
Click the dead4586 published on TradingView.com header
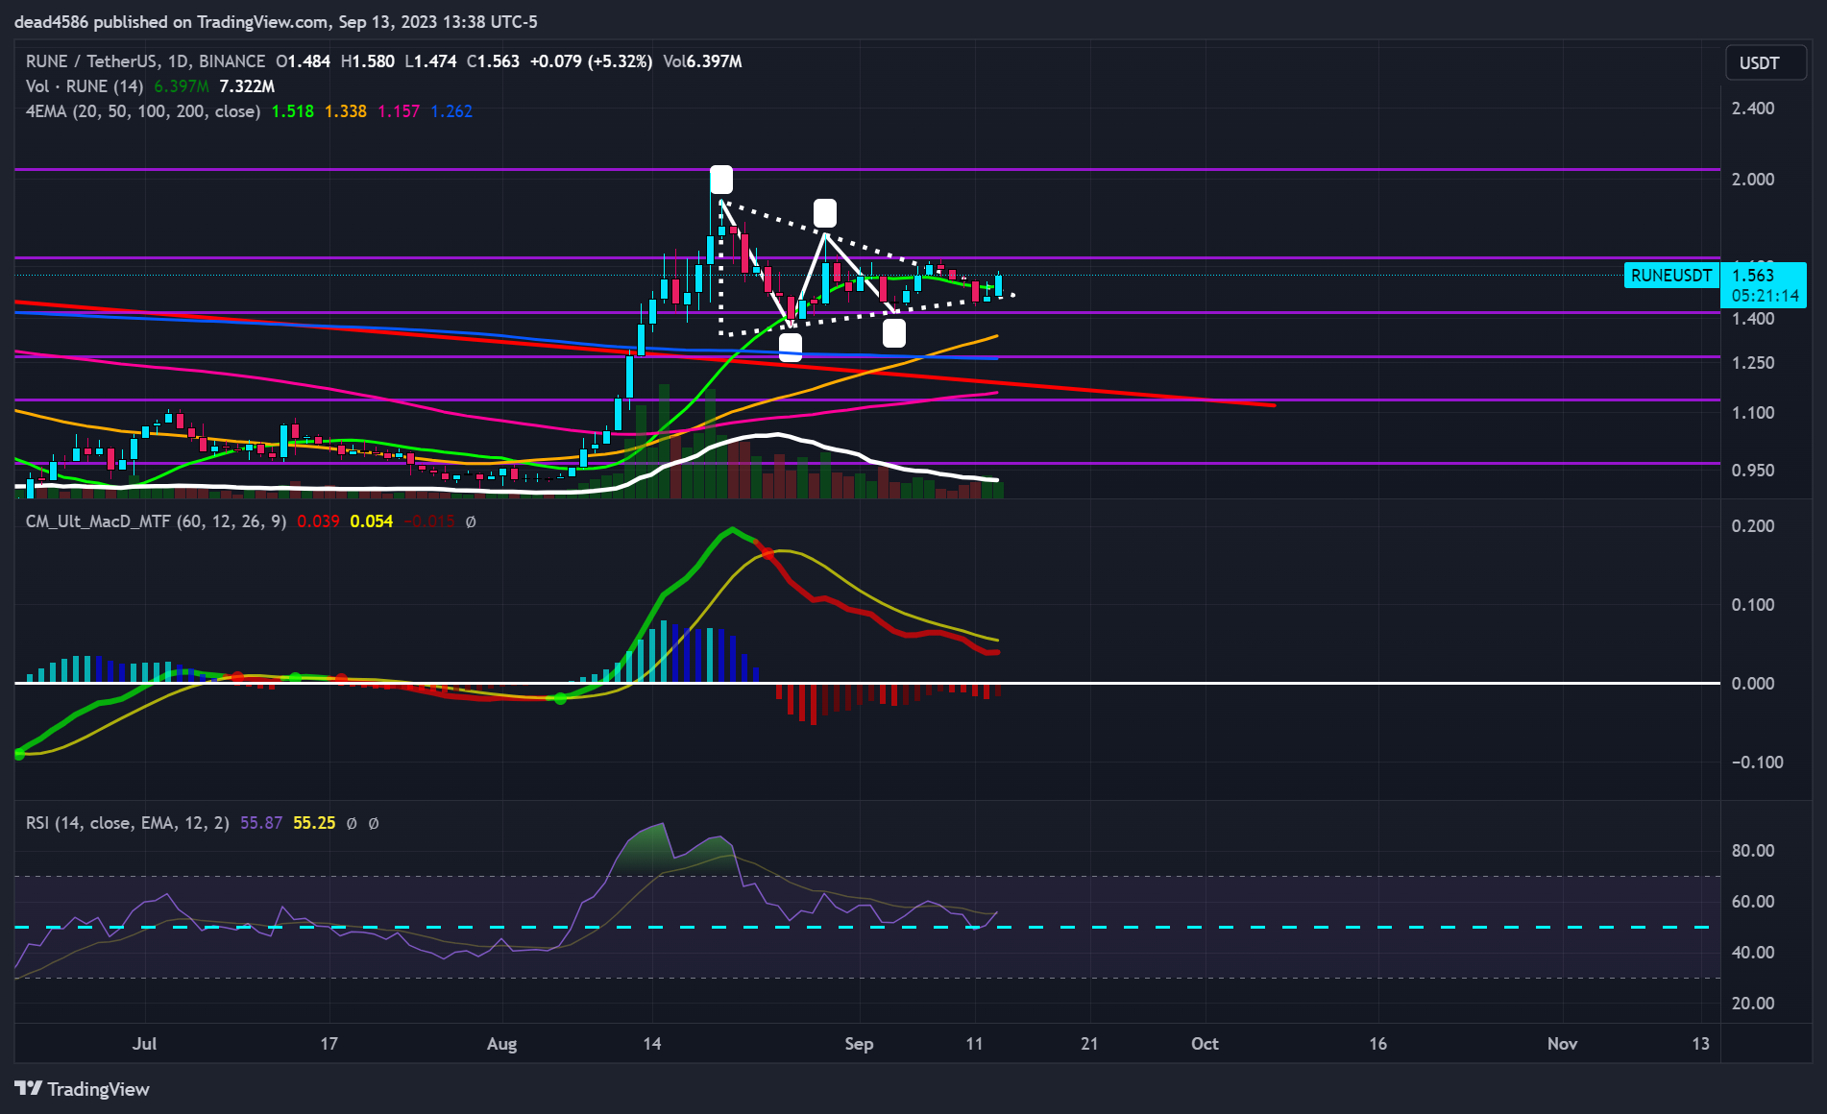[x=276, y=21]
